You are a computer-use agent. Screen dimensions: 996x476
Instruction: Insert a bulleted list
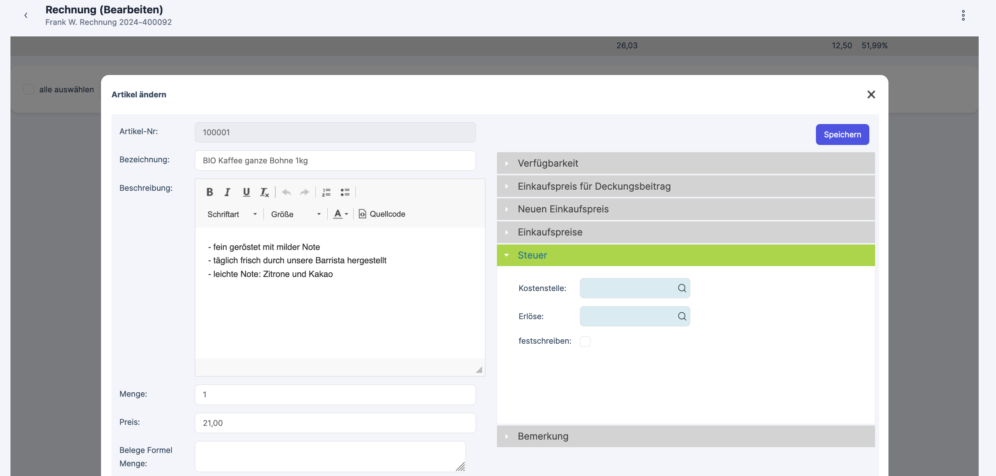click(x=345, y=192)
